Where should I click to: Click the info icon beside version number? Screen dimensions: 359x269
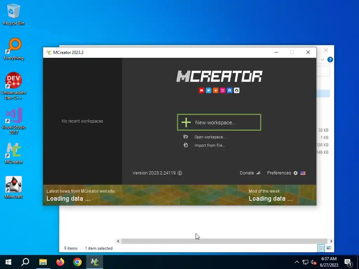[180, 173]
